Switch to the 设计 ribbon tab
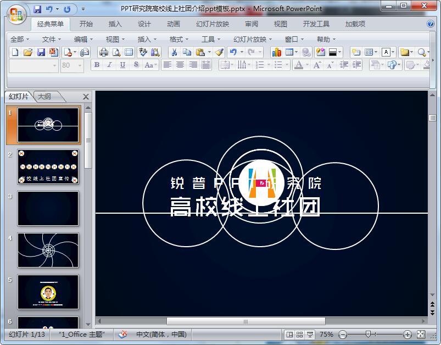 tap(144, 24)
